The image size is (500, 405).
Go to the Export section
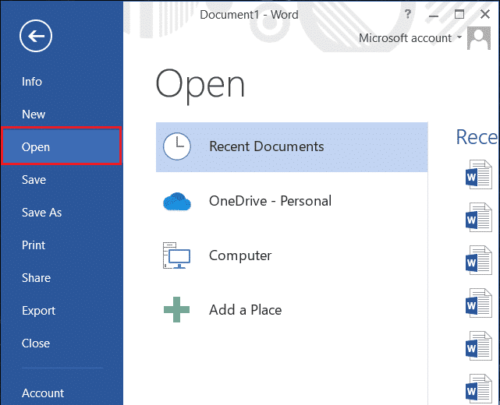coord(38,311)
